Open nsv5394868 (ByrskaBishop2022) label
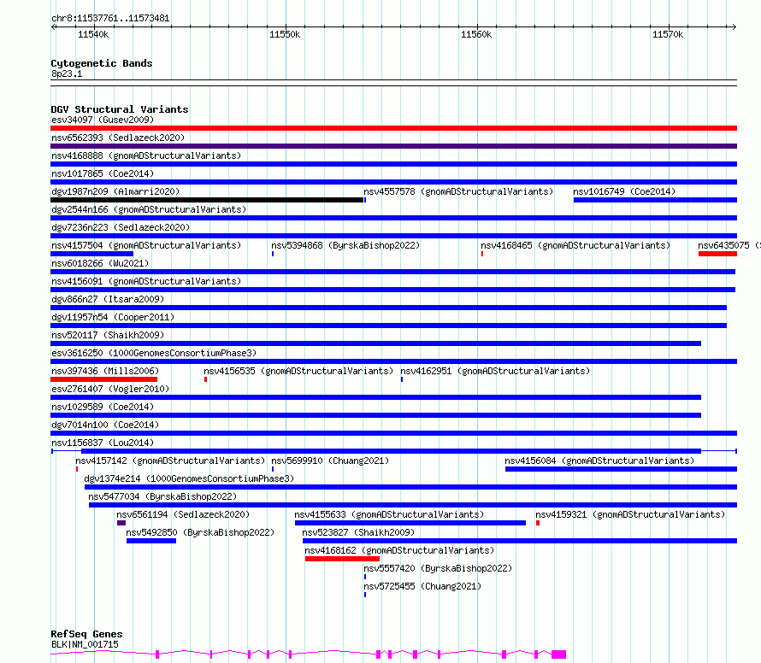 tap(345, 245)
